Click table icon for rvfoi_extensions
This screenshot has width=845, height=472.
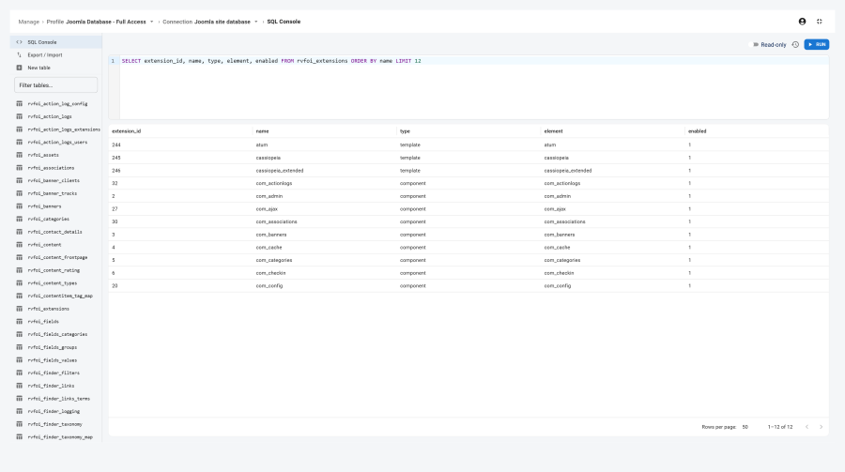coord(20,309)
